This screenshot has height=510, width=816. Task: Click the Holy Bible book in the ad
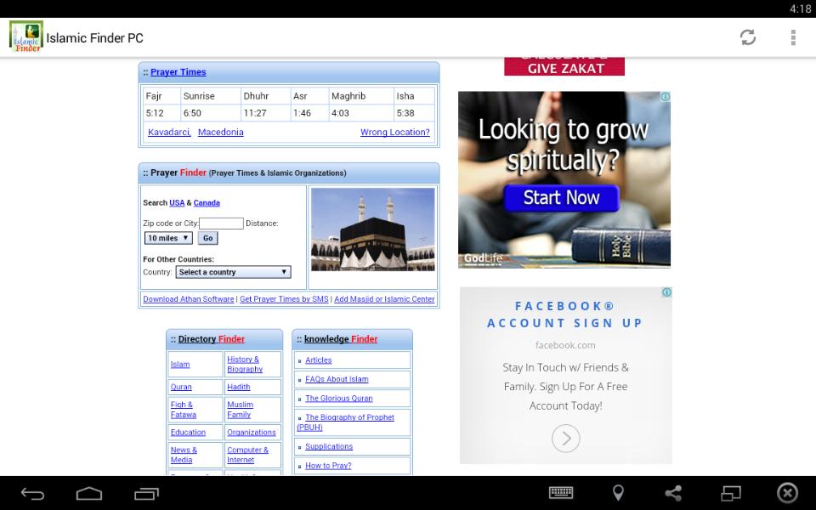(620, 246)
